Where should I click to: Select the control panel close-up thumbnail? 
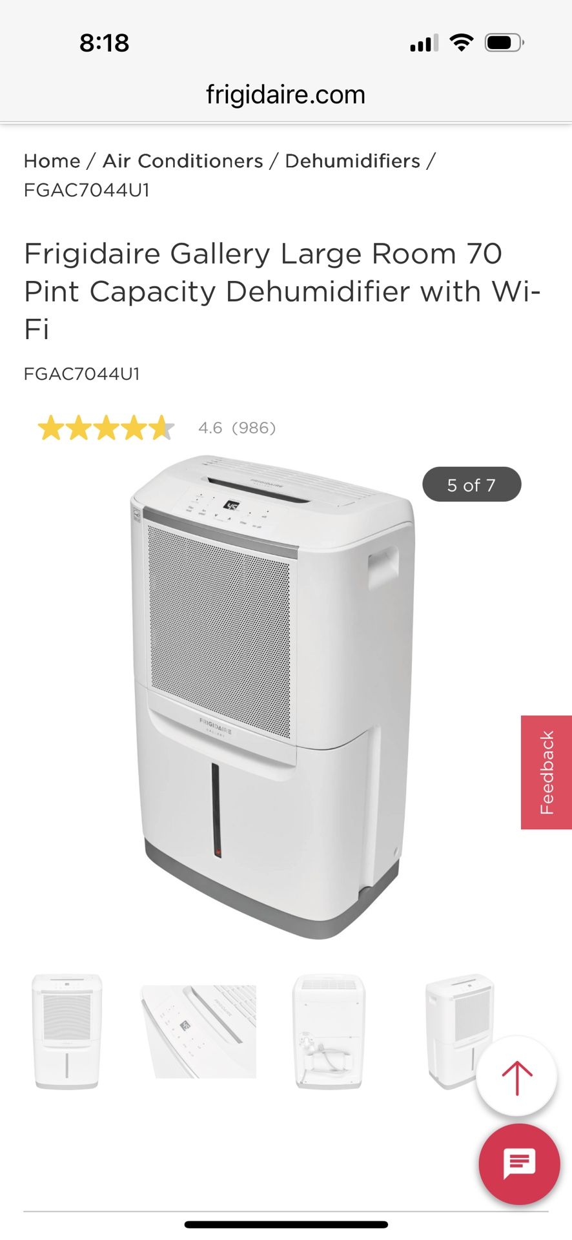[199, 1032]
